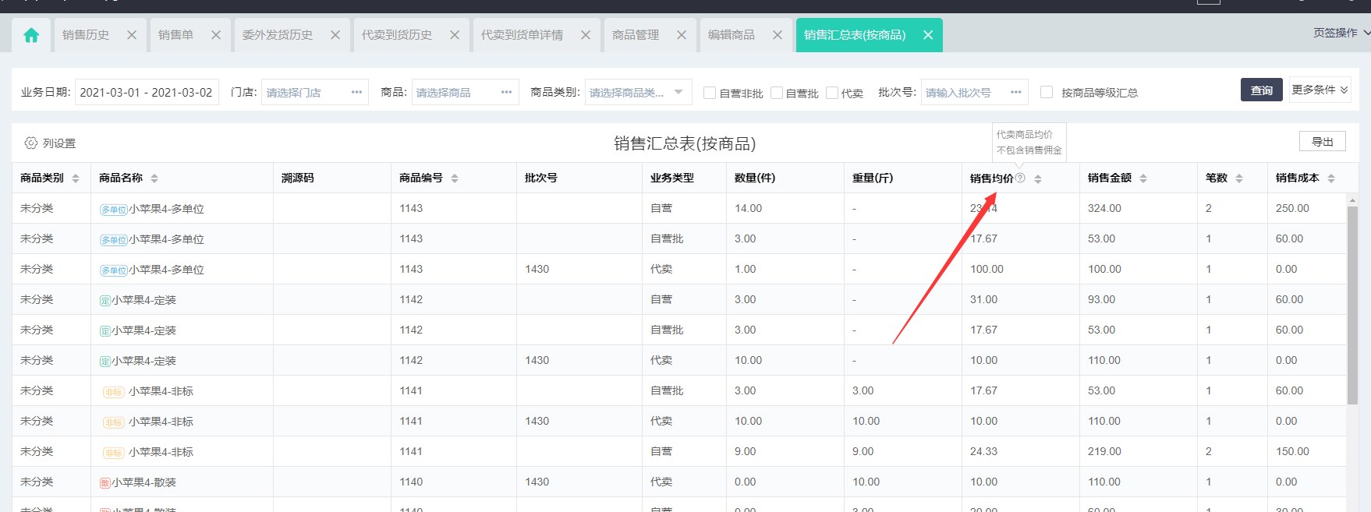Close the 销售汇总表(按商品) tab
Image resolution: width=1371 pixels, height=512 pixels.
coord(928,35)
